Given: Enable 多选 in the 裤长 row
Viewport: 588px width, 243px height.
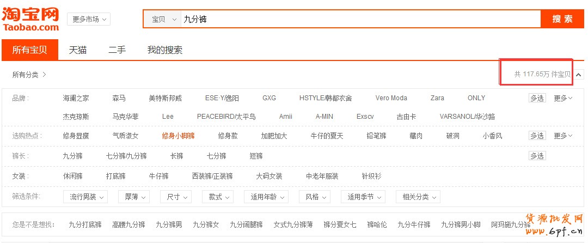Looking at the screenshot, I should pyautogui.click(x=537, y=156).
